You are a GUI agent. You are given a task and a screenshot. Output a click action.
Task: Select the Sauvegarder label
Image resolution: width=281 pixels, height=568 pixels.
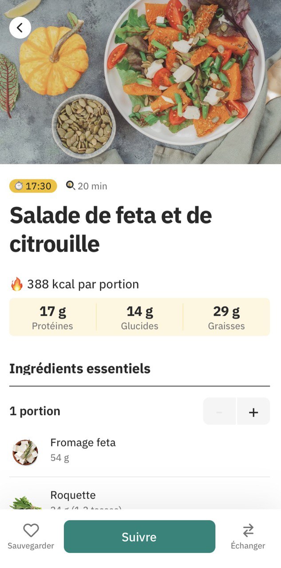31,546
